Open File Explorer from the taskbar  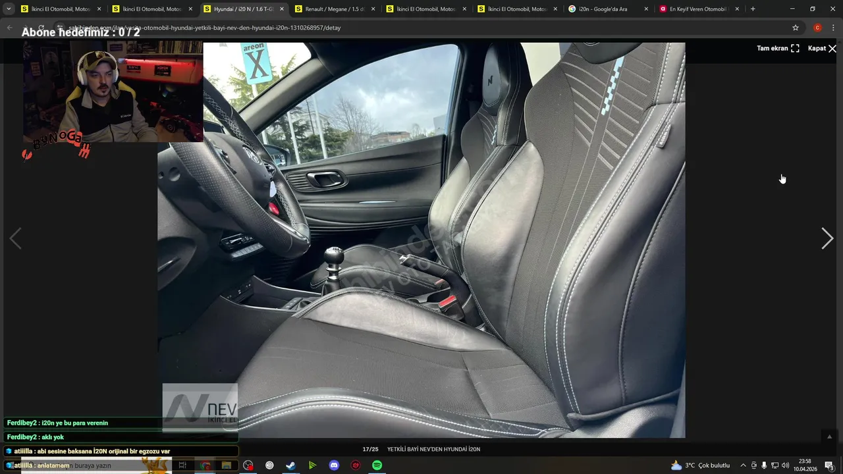click(x=226, y=465)
